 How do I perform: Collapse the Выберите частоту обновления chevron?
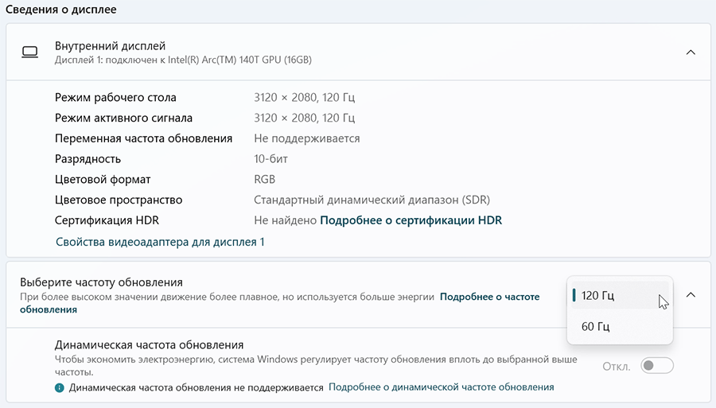pyautogui.click(x=690, y=295)
